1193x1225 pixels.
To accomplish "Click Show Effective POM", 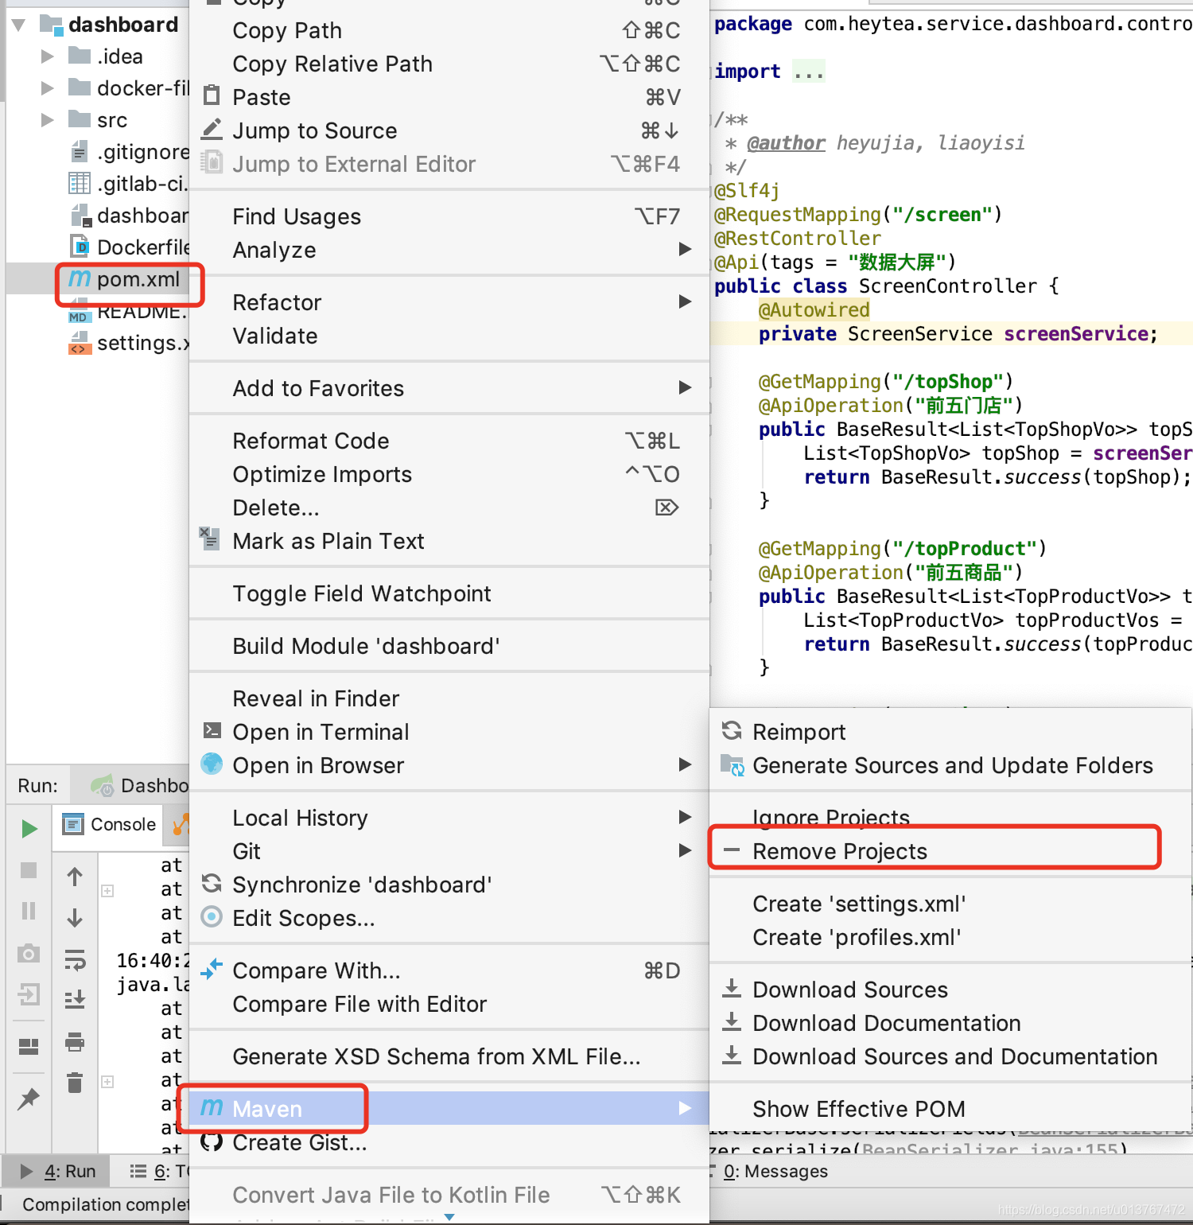I will (857, 1108).
